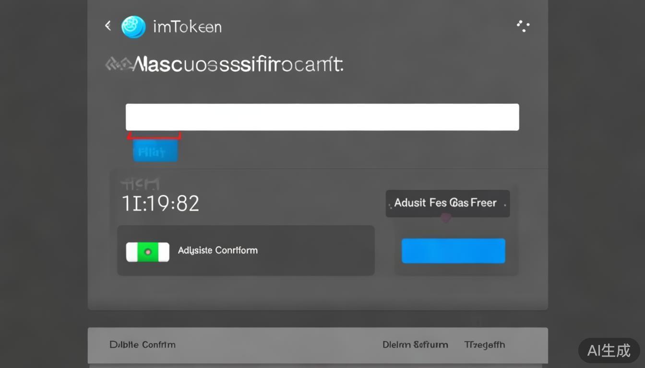Select "Trzegefh" in the bottom bar
Image resolution: width=645 pixels, height=368 pixels.
484,345
